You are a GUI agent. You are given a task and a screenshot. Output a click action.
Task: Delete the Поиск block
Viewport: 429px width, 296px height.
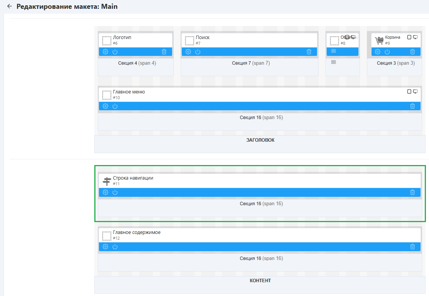click(309, 52)
